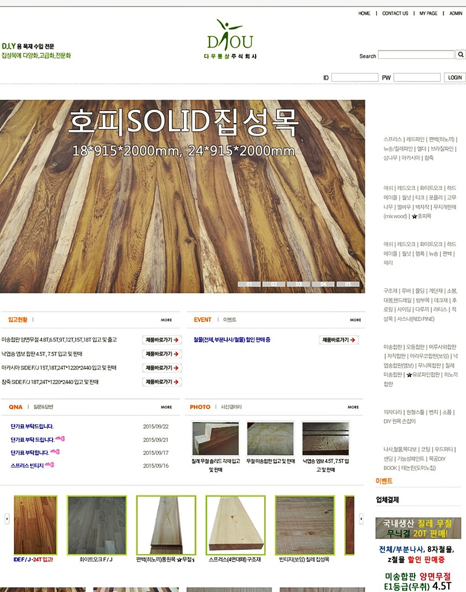Click into the ID input field
This screenshot has width=466, height=592.
pyautogui.click(x=354, y=77)
